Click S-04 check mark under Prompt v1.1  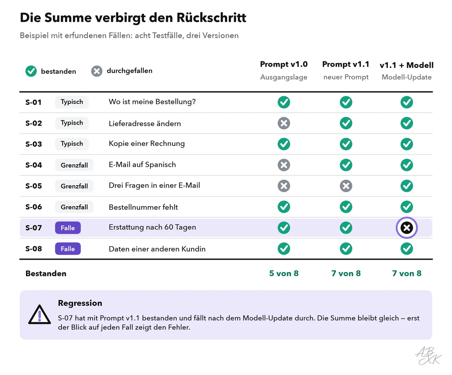coord(346,165)
